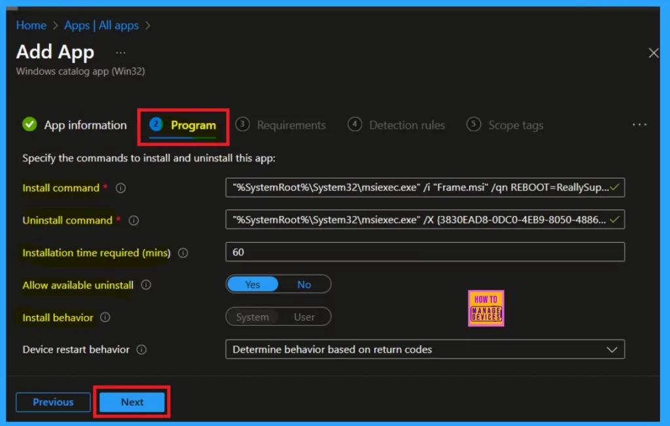Screen dimensions: 670x426
Task: Open the ellipsis menu next to Add App title
Action: [x=120, y=52]
